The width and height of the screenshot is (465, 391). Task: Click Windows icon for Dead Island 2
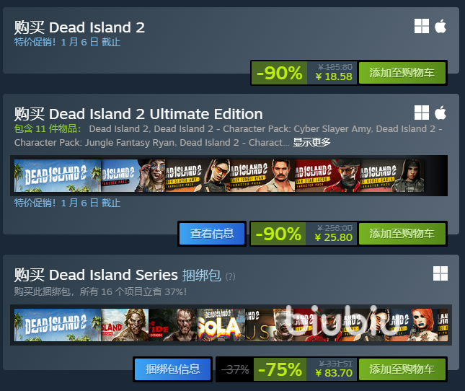coord(422,26)
